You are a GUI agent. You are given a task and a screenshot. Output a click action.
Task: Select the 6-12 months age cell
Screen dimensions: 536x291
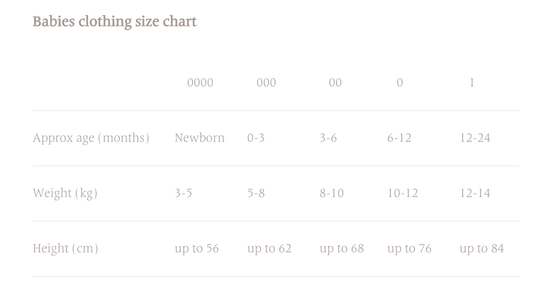(x=399, y=138)
